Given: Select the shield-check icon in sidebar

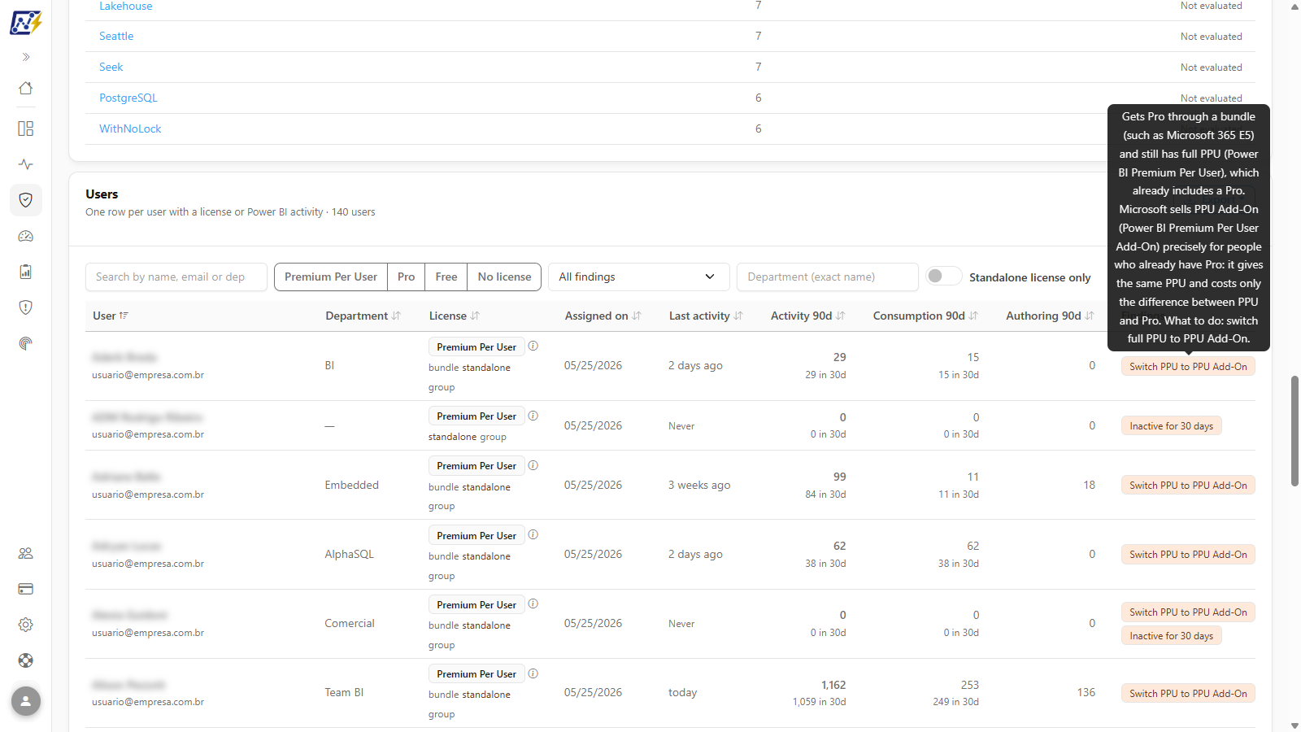Looking at the screenshot, I should (26, 200).
